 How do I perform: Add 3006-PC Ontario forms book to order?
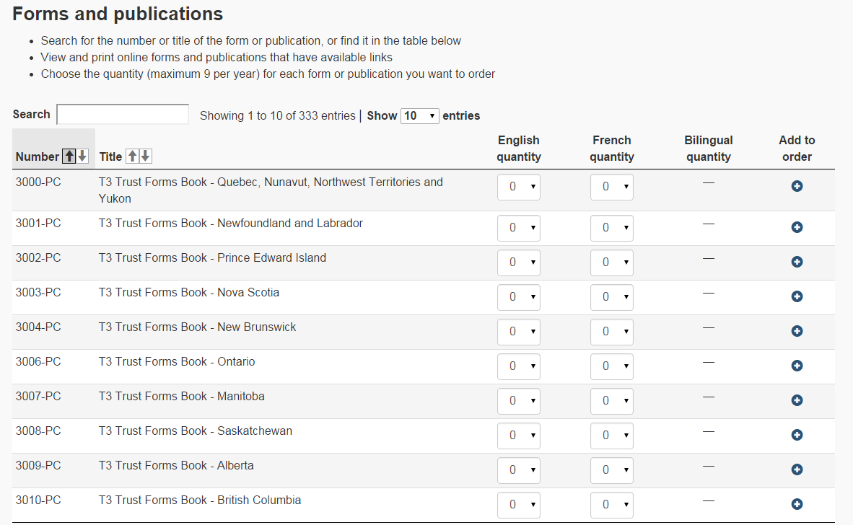(x=797, y=366)
